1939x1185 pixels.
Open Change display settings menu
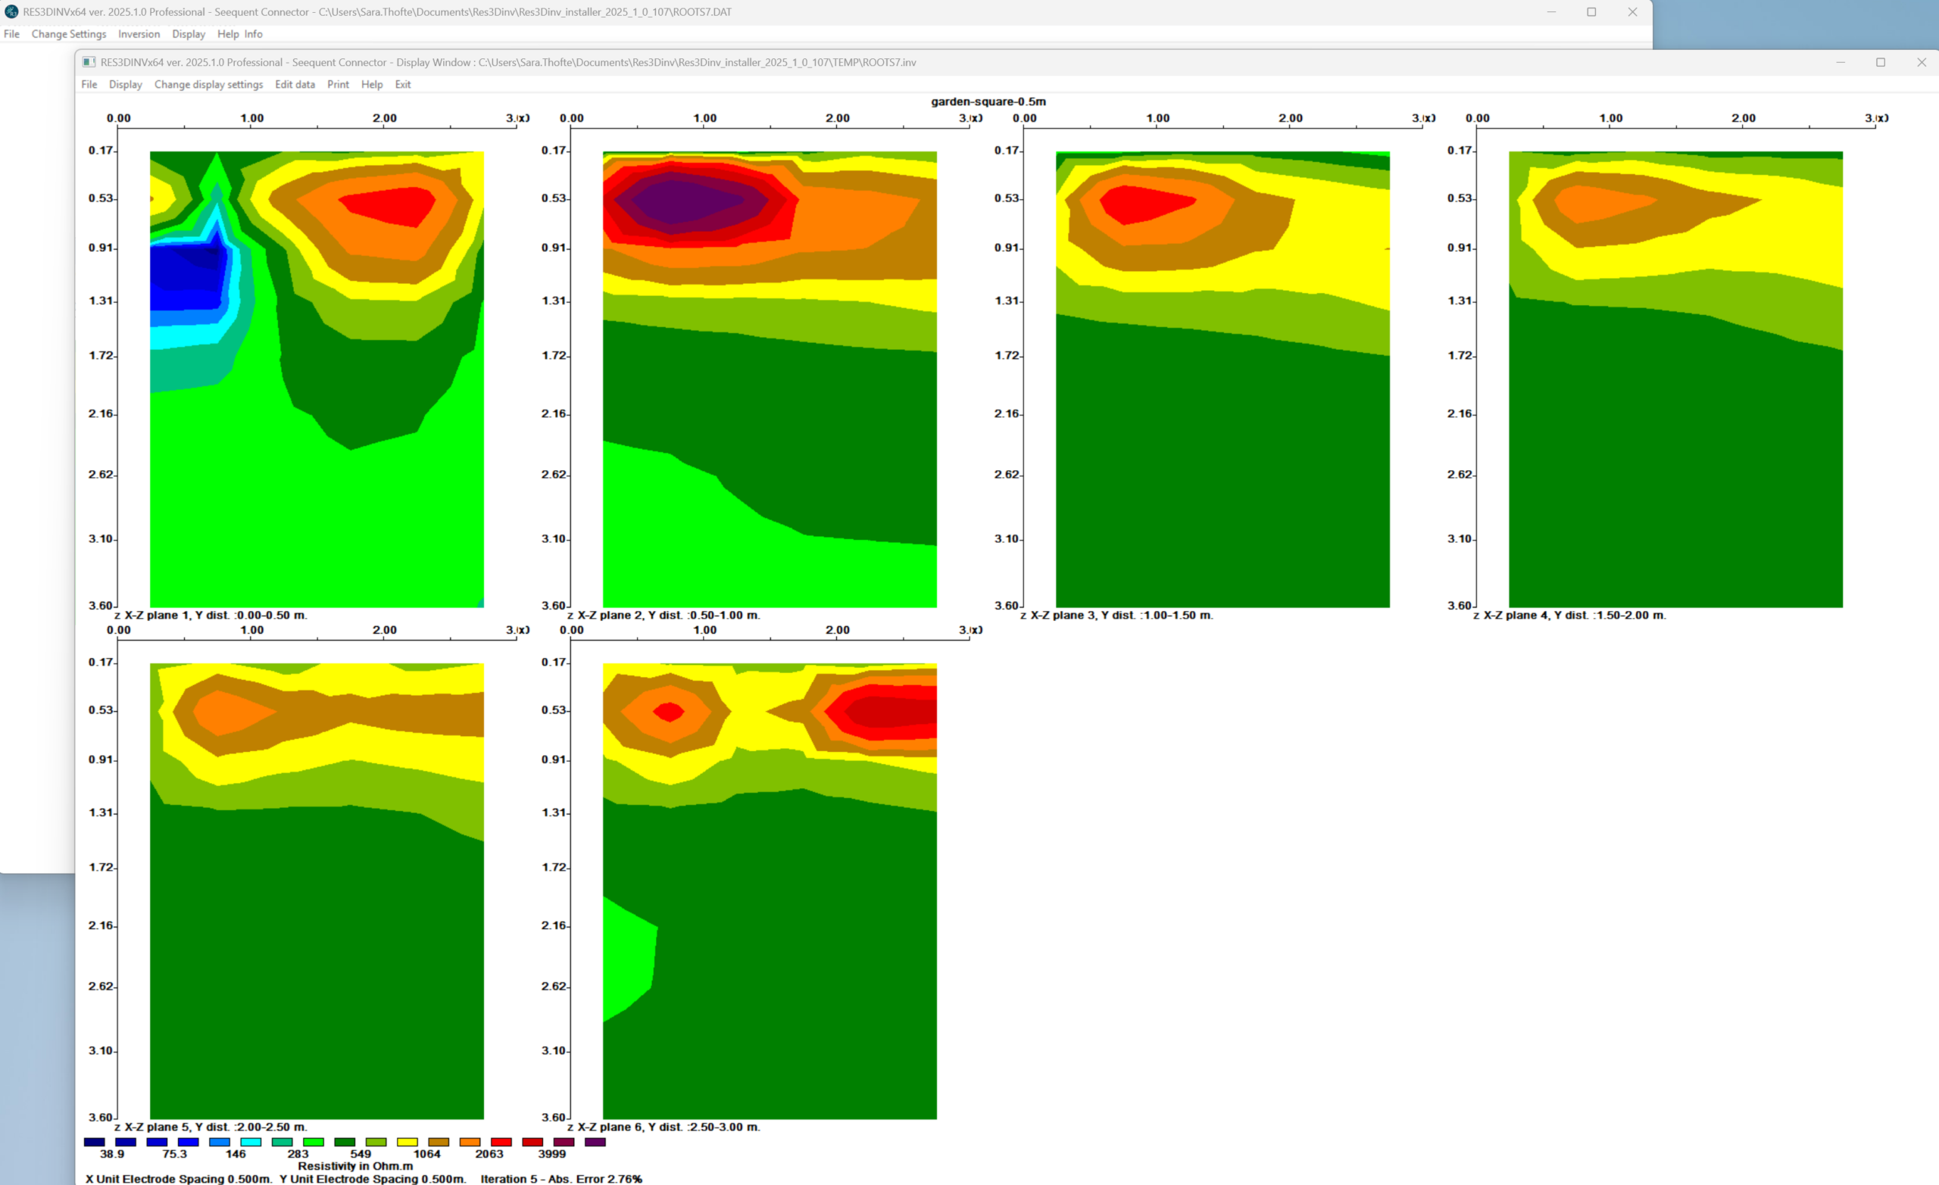pyautogui.click(x=208, y=84)
